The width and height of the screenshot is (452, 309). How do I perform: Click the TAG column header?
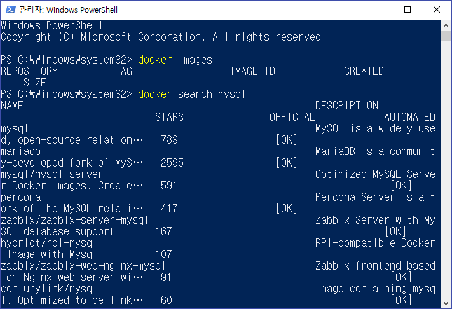pyautogui.click(x=124, y=71)
